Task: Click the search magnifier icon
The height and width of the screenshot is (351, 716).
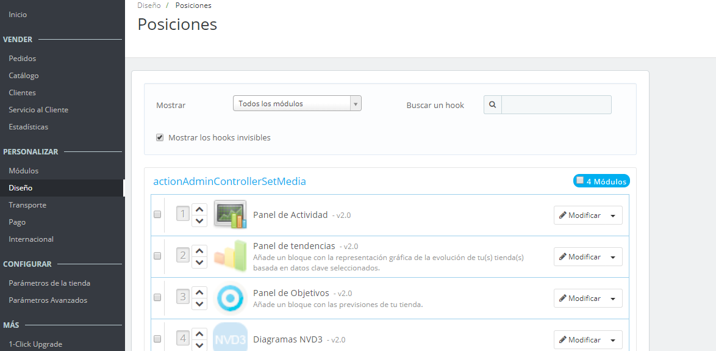Action: [x=492, y=105]
